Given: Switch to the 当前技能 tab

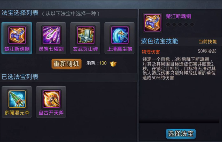Looking at the screenshot, I should tap(208, 42).
